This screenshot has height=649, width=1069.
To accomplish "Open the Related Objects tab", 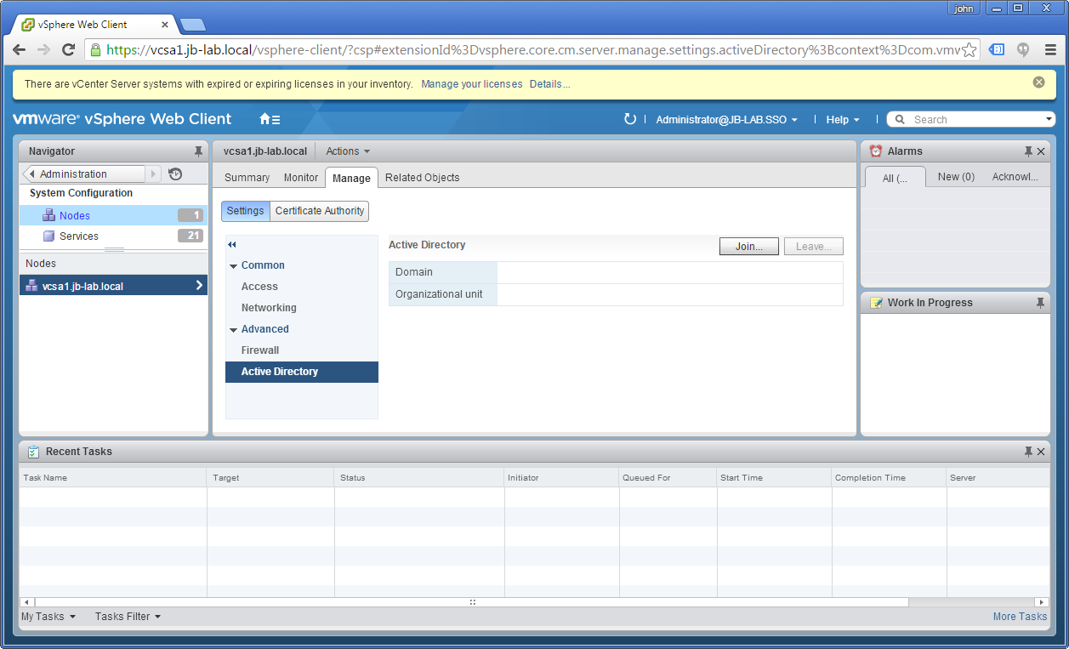I will tap(422, 178).
